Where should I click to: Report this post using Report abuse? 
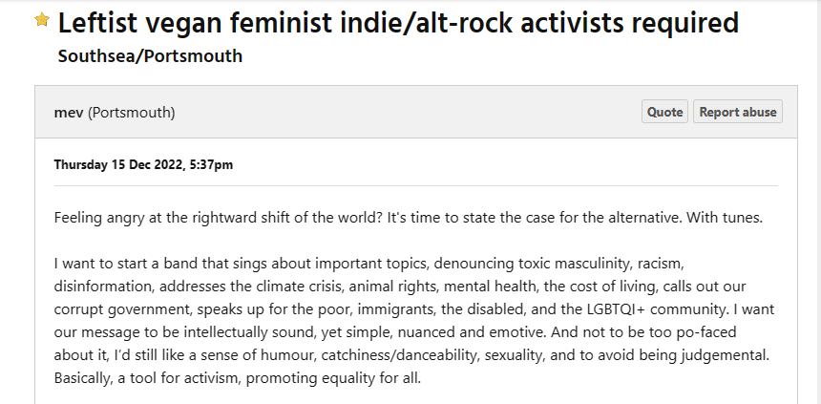coord(737,112)
